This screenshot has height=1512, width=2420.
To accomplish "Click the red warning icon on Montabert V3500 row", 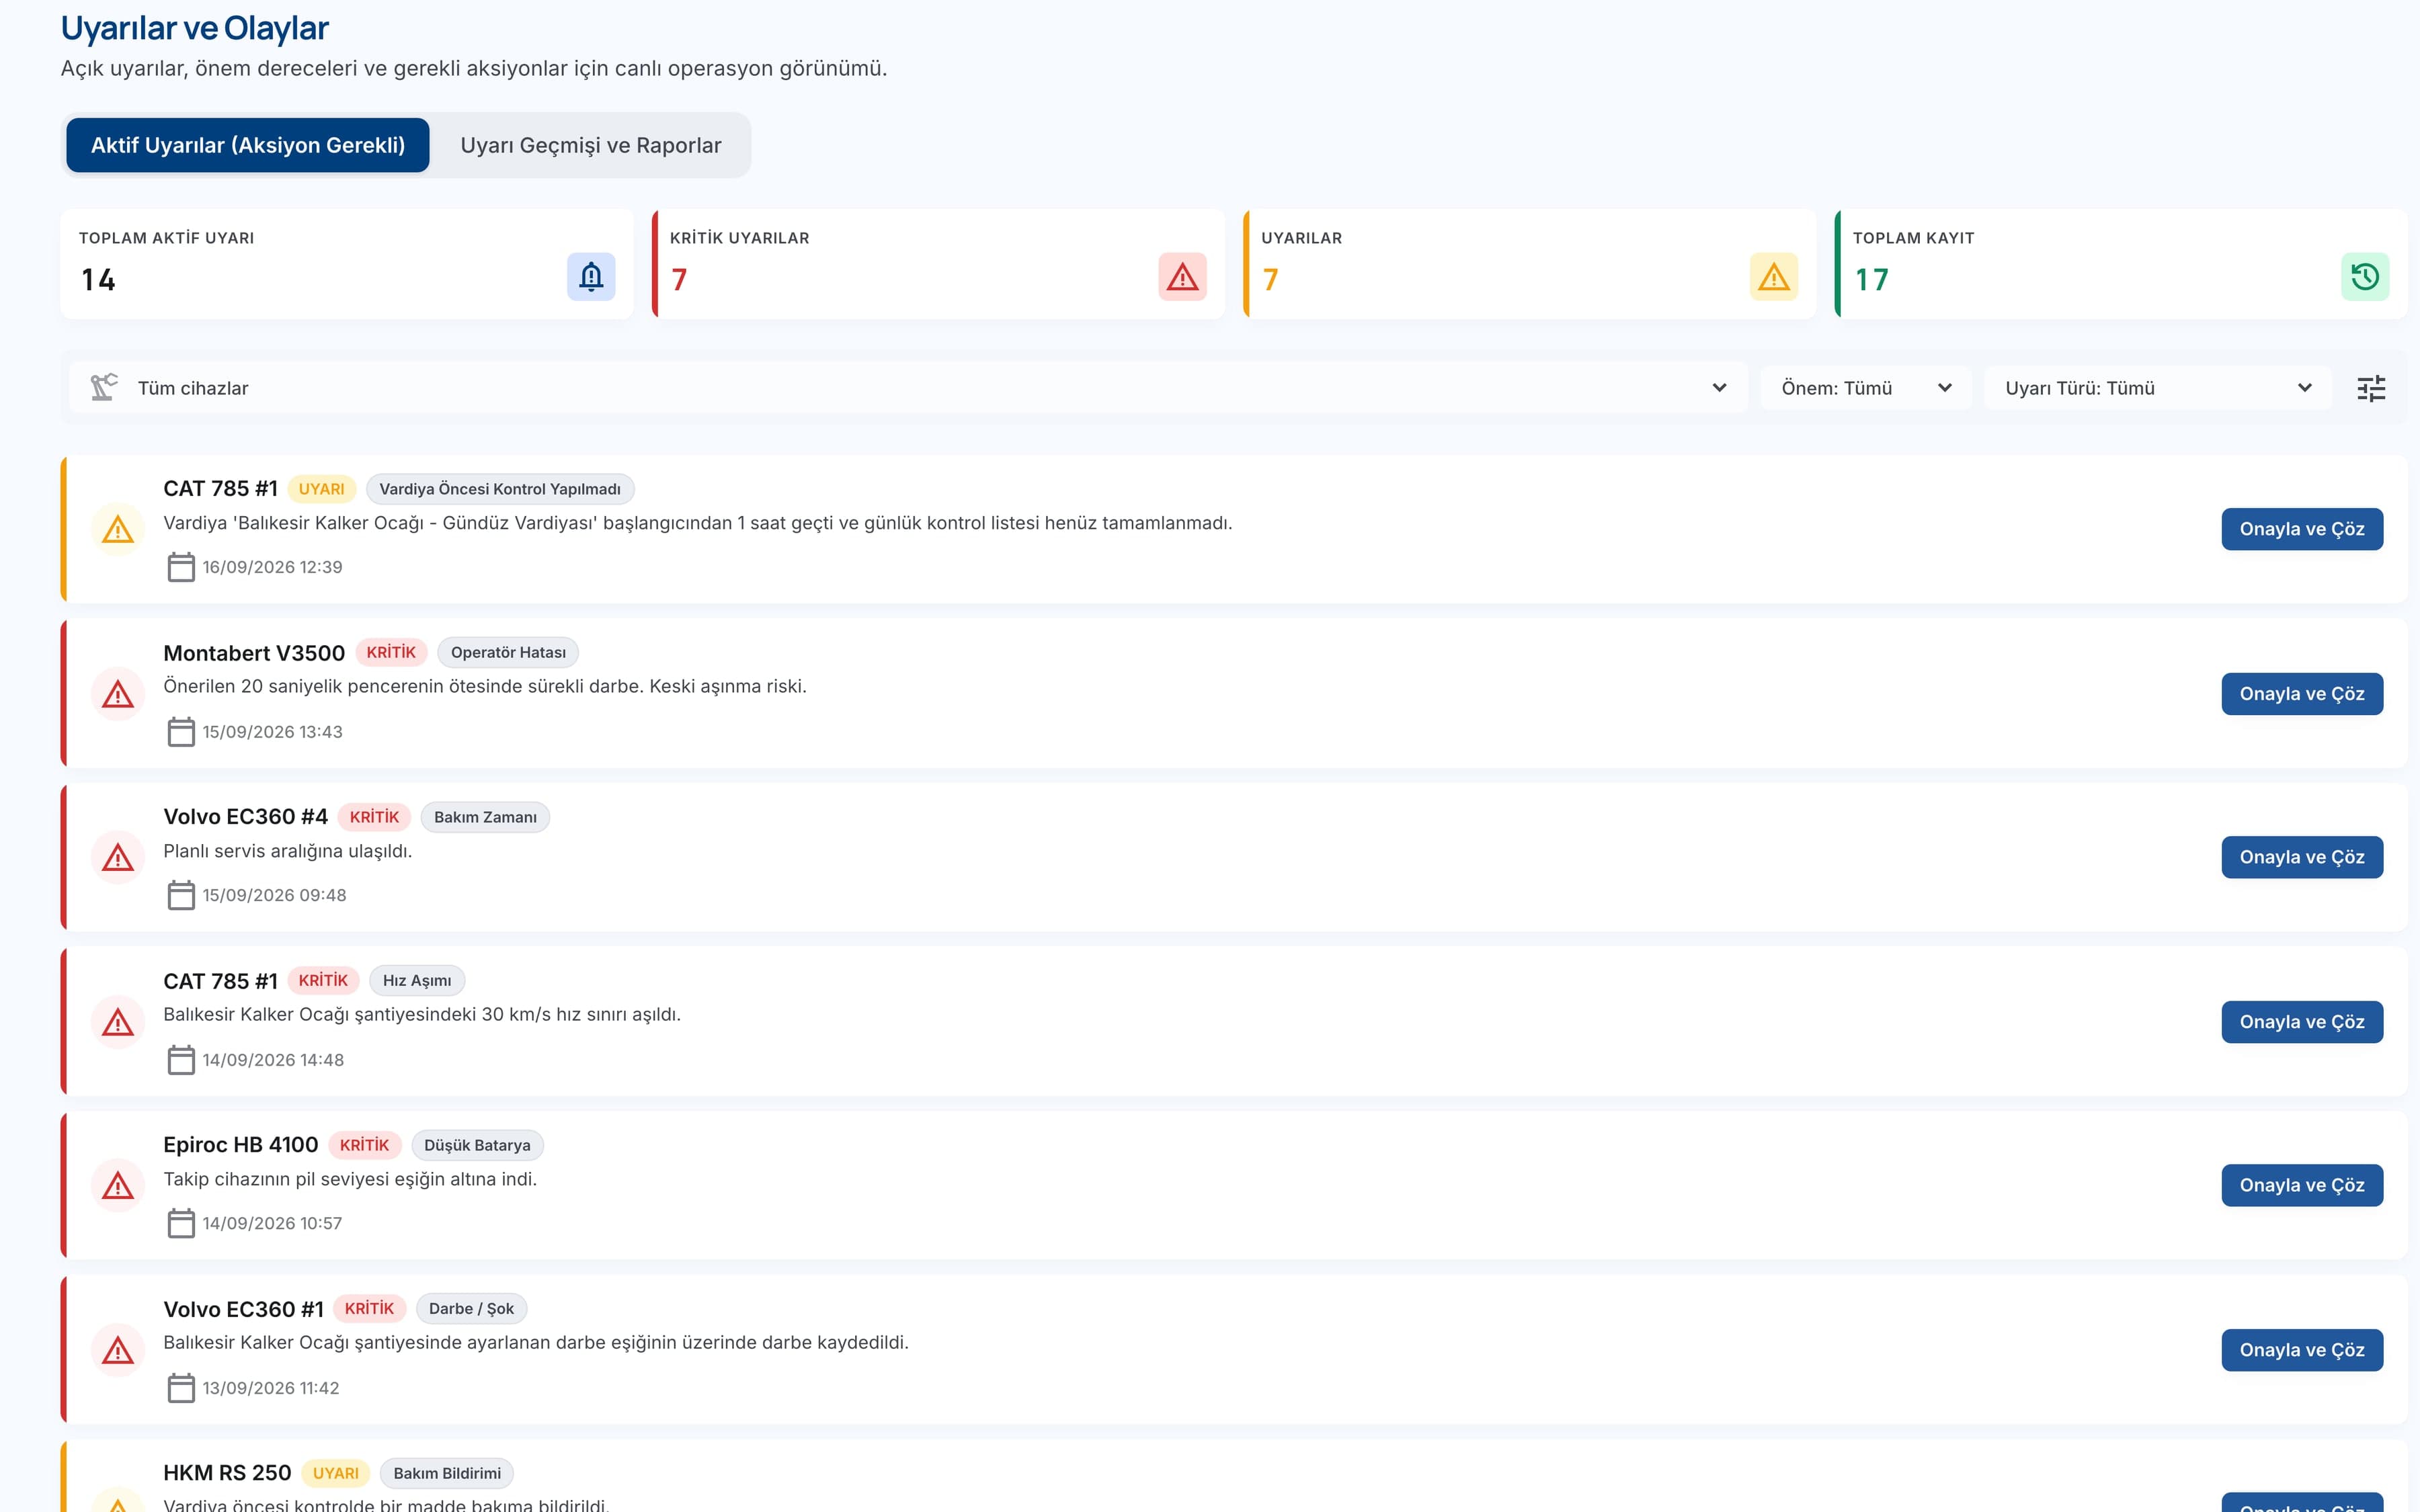I will 118,694.
